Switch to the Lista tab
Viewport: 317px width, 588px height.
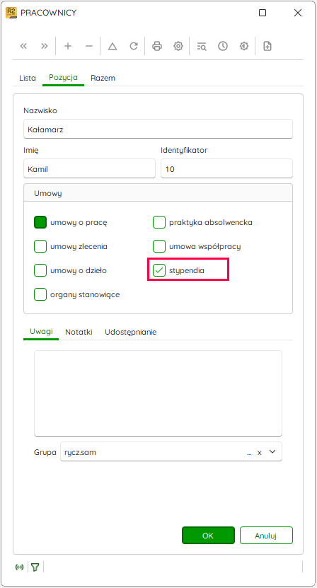28,78
